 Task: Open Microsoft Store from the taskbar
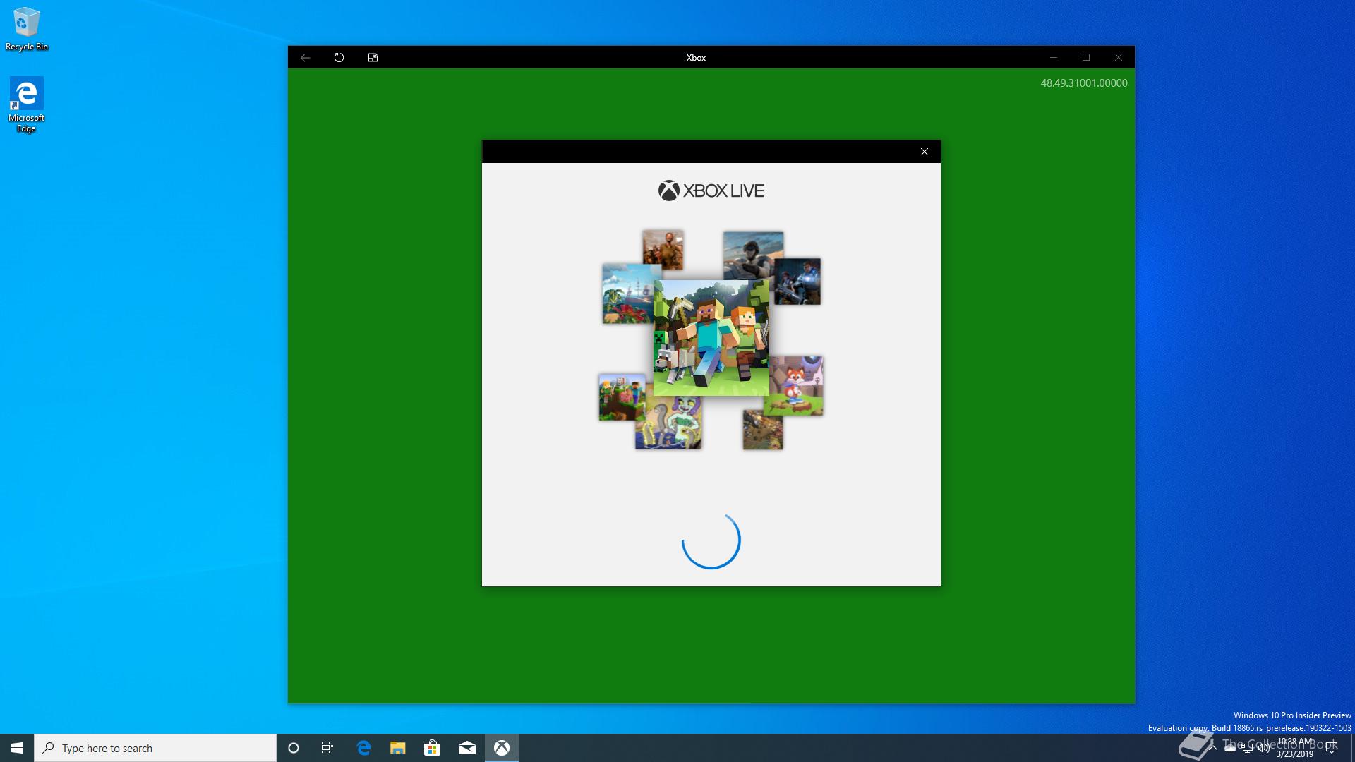click(x=433, y=748)
